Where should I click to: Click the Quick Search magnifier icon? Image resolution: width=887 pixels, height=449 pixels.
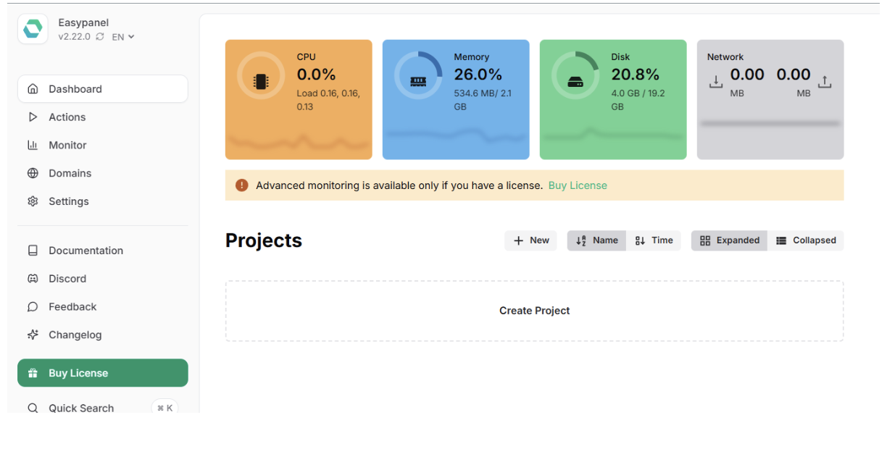(x=33, y=408)
